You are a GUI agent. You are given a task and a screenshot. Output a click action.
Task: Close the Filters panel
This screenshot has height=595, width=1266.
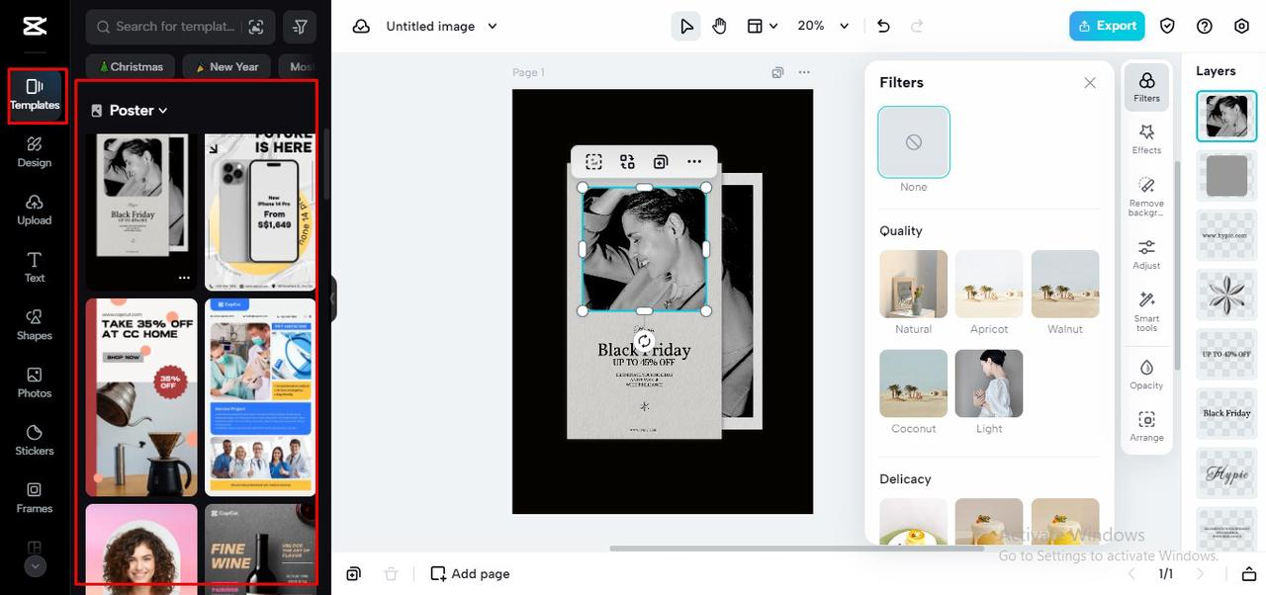(x=1090, y=83)
